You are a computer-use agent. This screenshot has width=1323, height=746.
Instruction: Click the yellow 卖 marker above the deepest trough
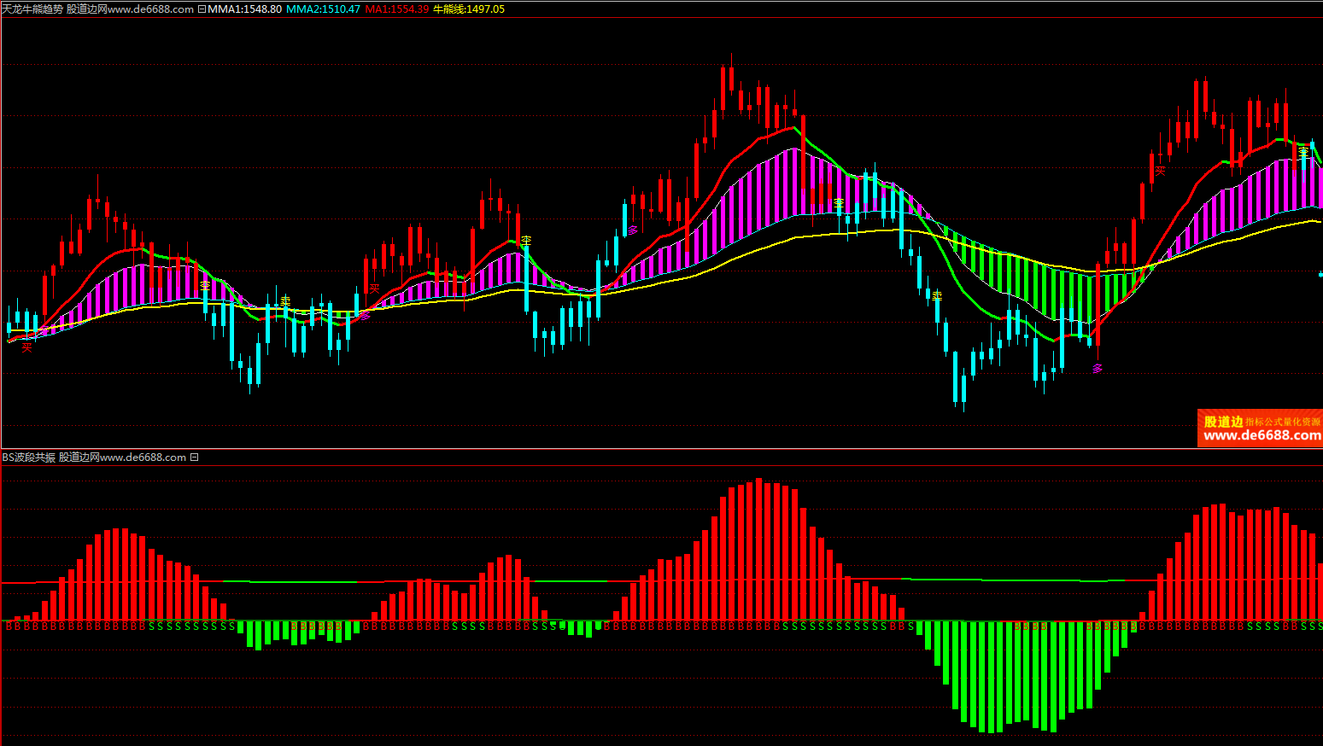pos(937,294)
